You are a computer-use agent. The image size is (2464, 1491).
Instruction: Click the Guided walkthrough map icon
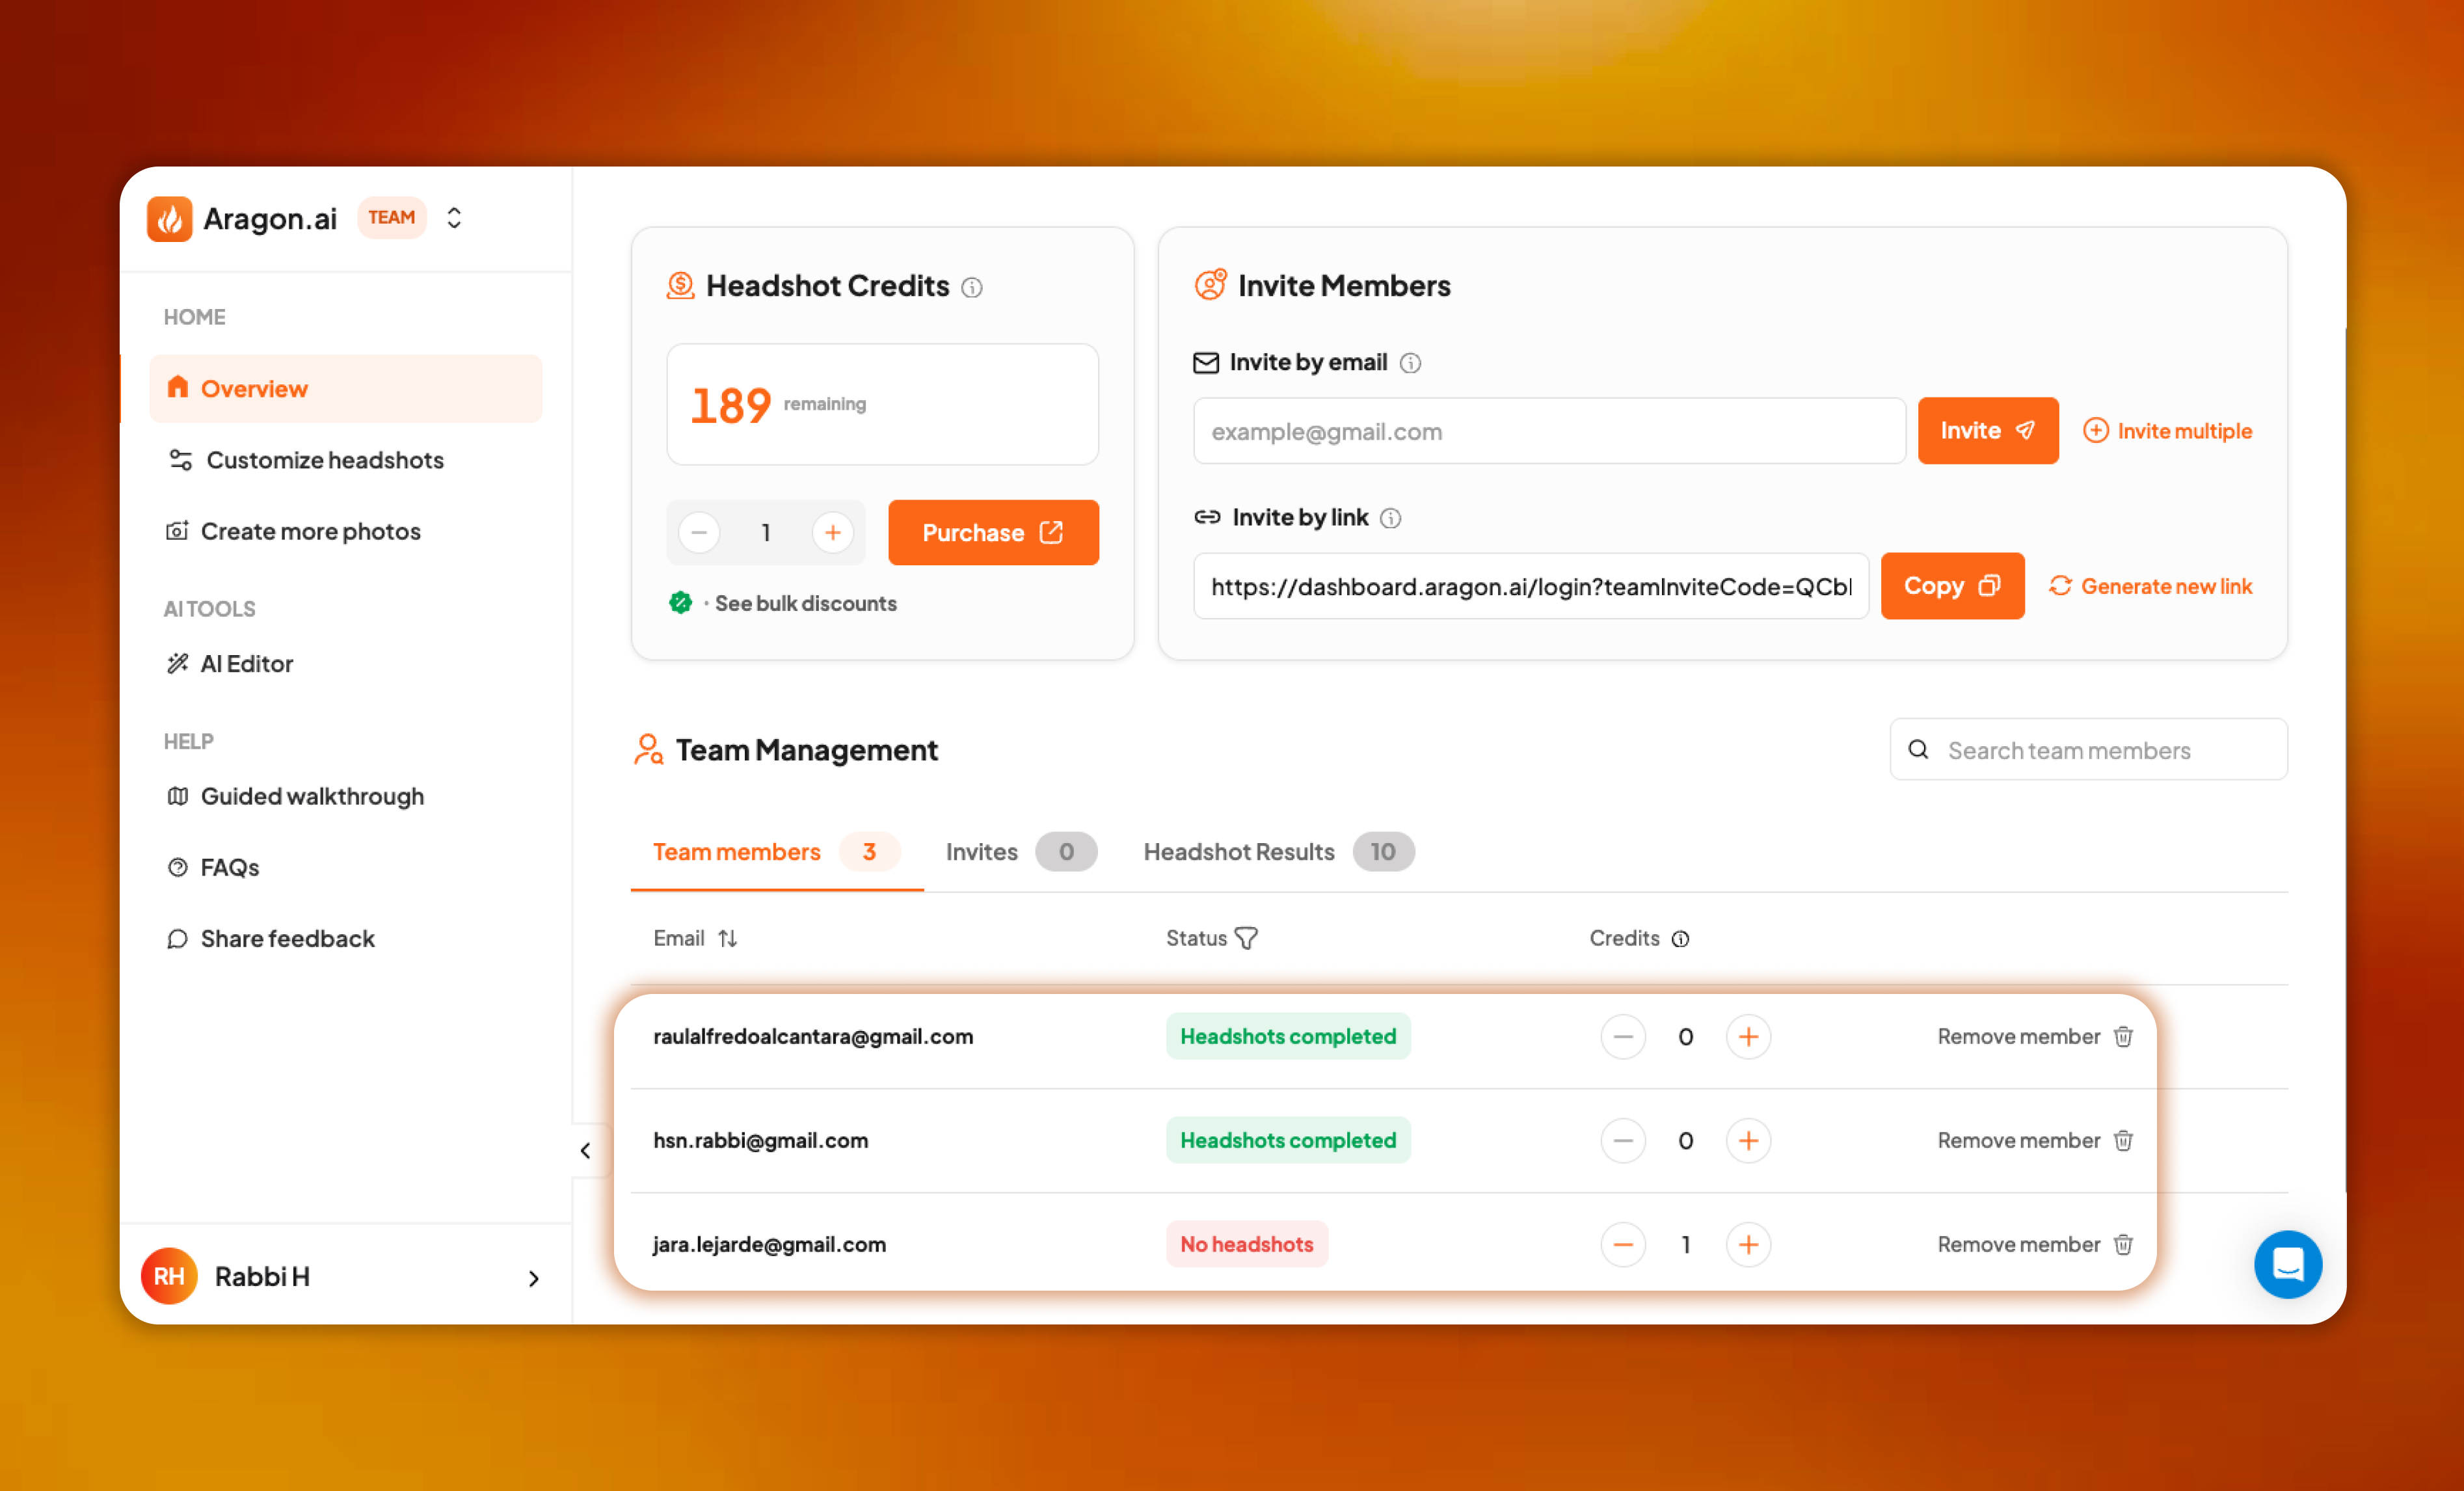(x=177, y=796)
